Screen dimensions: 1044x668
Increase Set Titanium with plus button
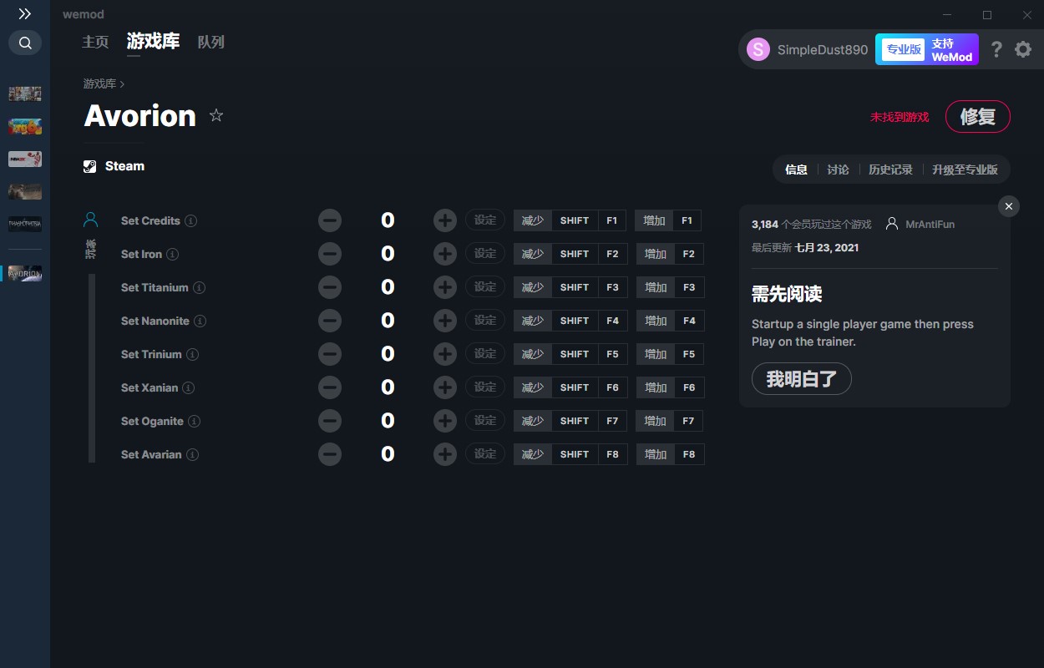(x=445, y=287)
